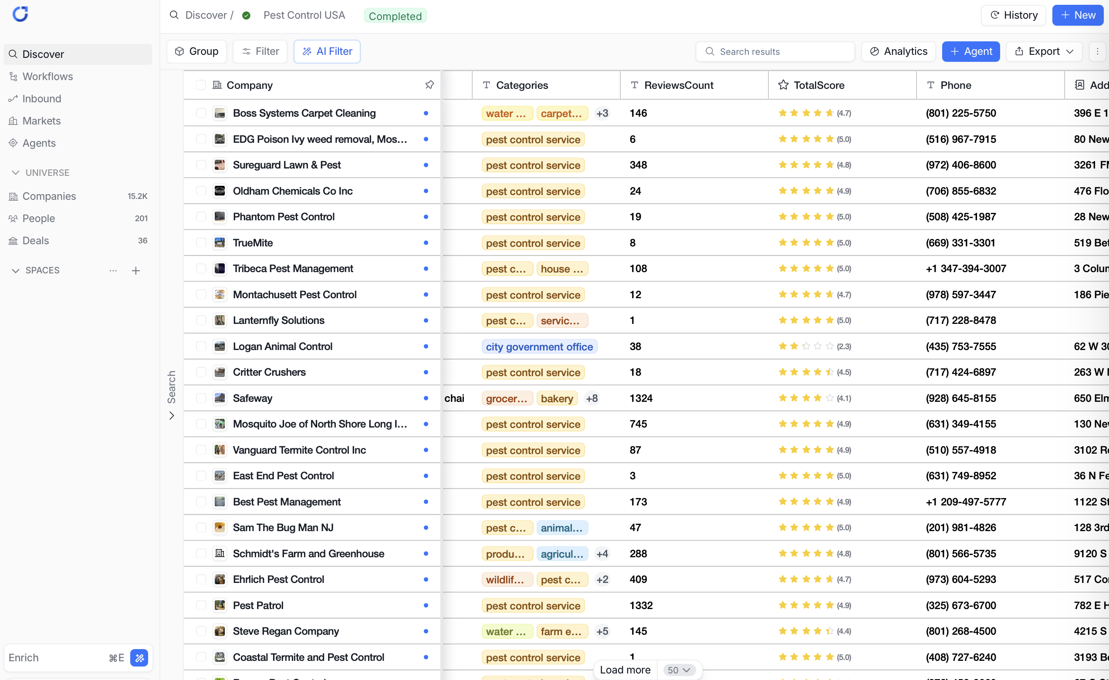1109x680 pixels.
Task: Open the three-dot toolbar overflow menu
Action: click(x=1097, y=51)
